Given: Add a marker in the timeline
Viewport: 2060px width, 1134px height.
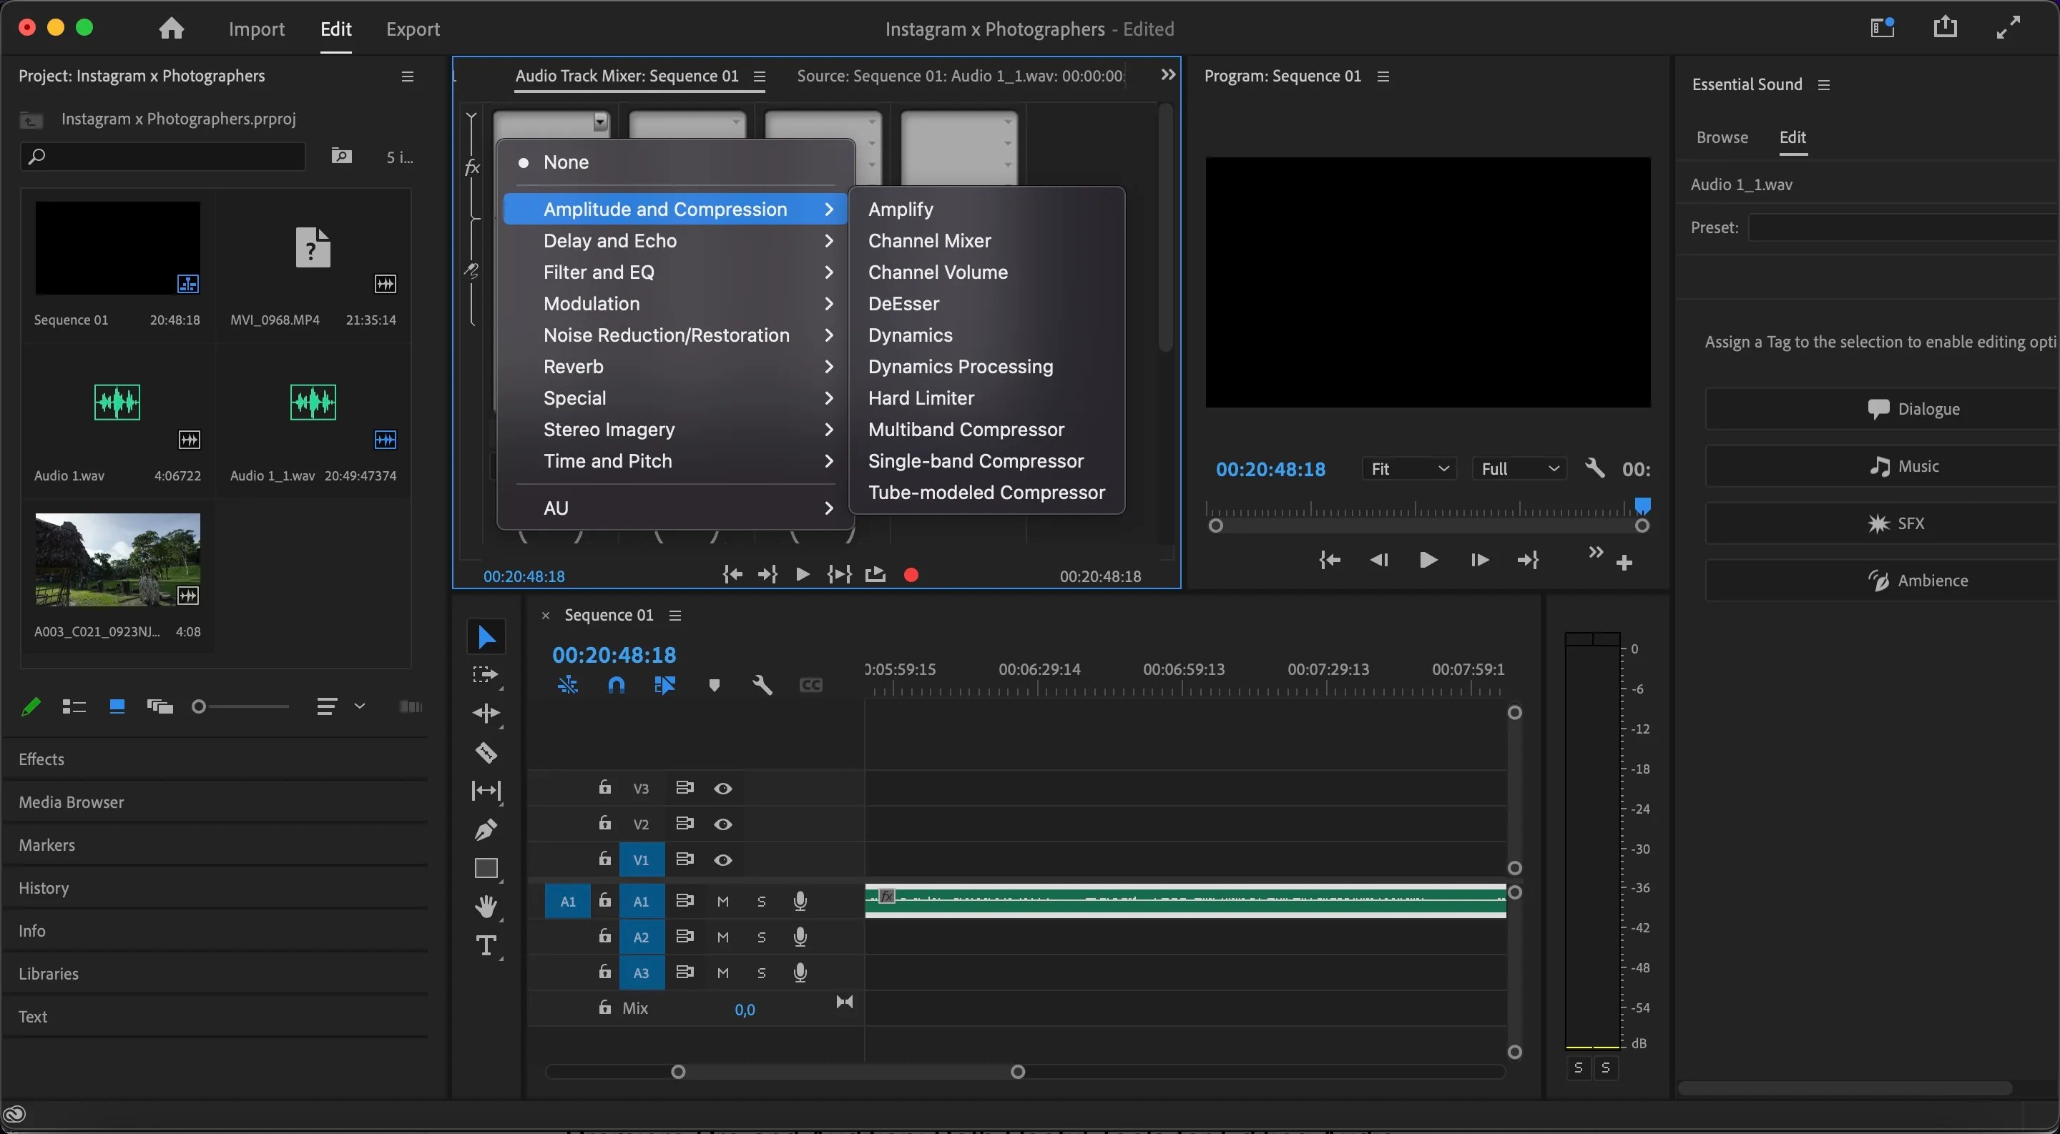Looking at the screenshot, I should [714, 685].
